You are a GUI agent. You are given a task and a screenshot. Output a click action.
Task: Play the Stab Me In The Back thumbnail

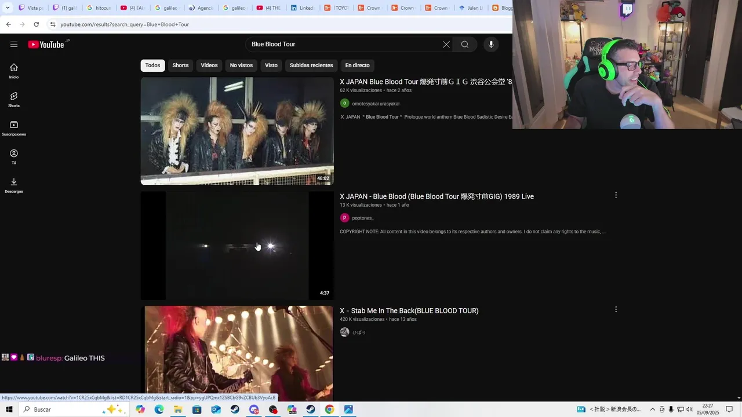(x=237, y=353)
